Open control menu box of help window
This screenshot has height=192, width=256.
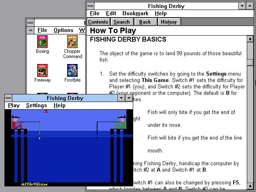click(90, 6)
